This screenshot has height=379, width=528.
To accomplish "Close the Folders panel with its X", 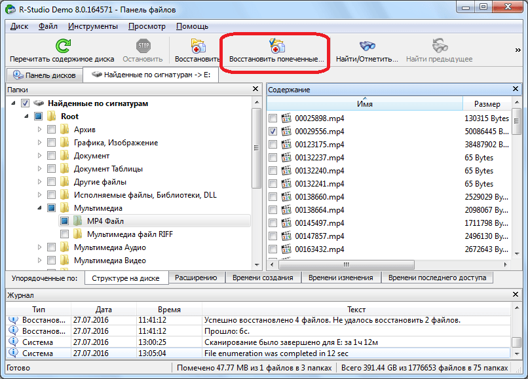I will 255,89.
